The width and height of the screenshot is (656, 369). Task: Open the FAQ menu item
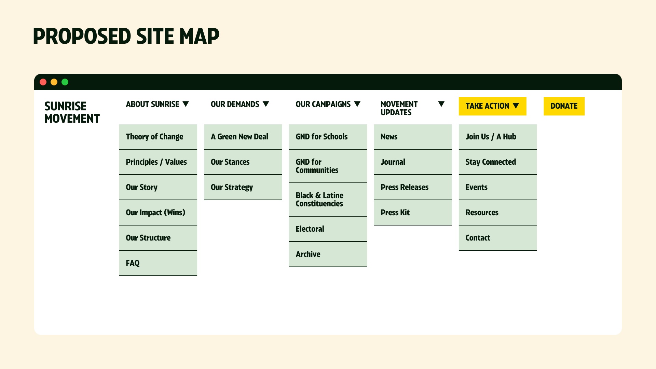click(158, 263)
